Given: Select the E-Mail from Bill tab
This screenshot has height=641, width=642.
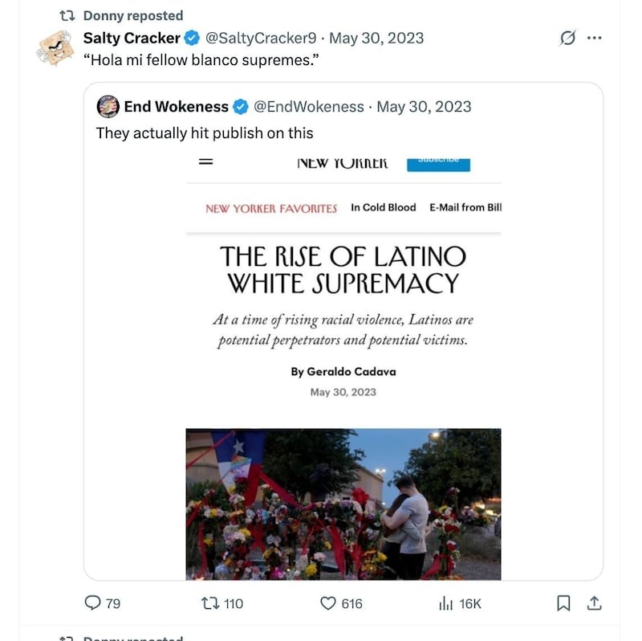Looking at the screenshot, I should click(x=465, y=207).
